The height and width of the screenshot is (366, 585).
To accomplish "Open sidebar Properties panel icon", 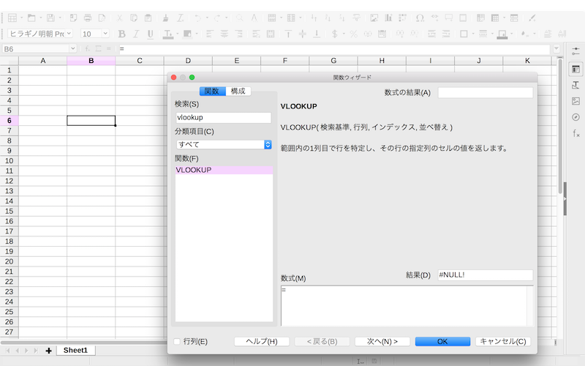I will 575,69.
